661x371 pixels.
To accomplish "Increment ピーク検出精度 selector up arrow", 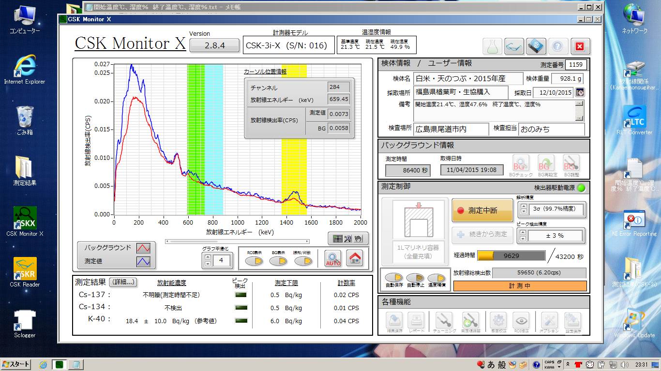I will coord(523,233).
